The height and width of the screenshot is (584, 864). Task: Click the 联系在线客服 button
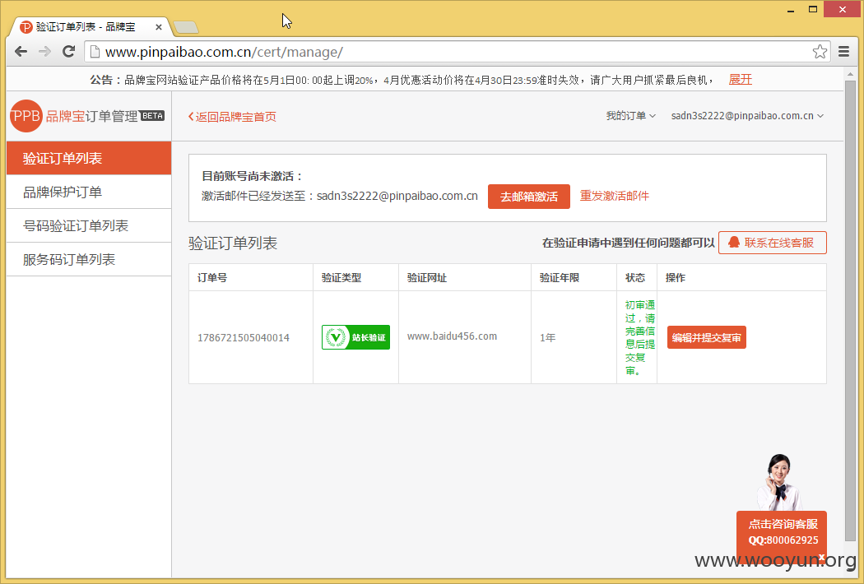tap(772, 243)
